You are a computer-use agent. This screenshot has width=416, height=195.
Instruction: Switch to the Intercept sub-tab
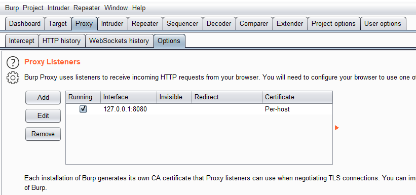pyautogui.click(x=22, y=41)
